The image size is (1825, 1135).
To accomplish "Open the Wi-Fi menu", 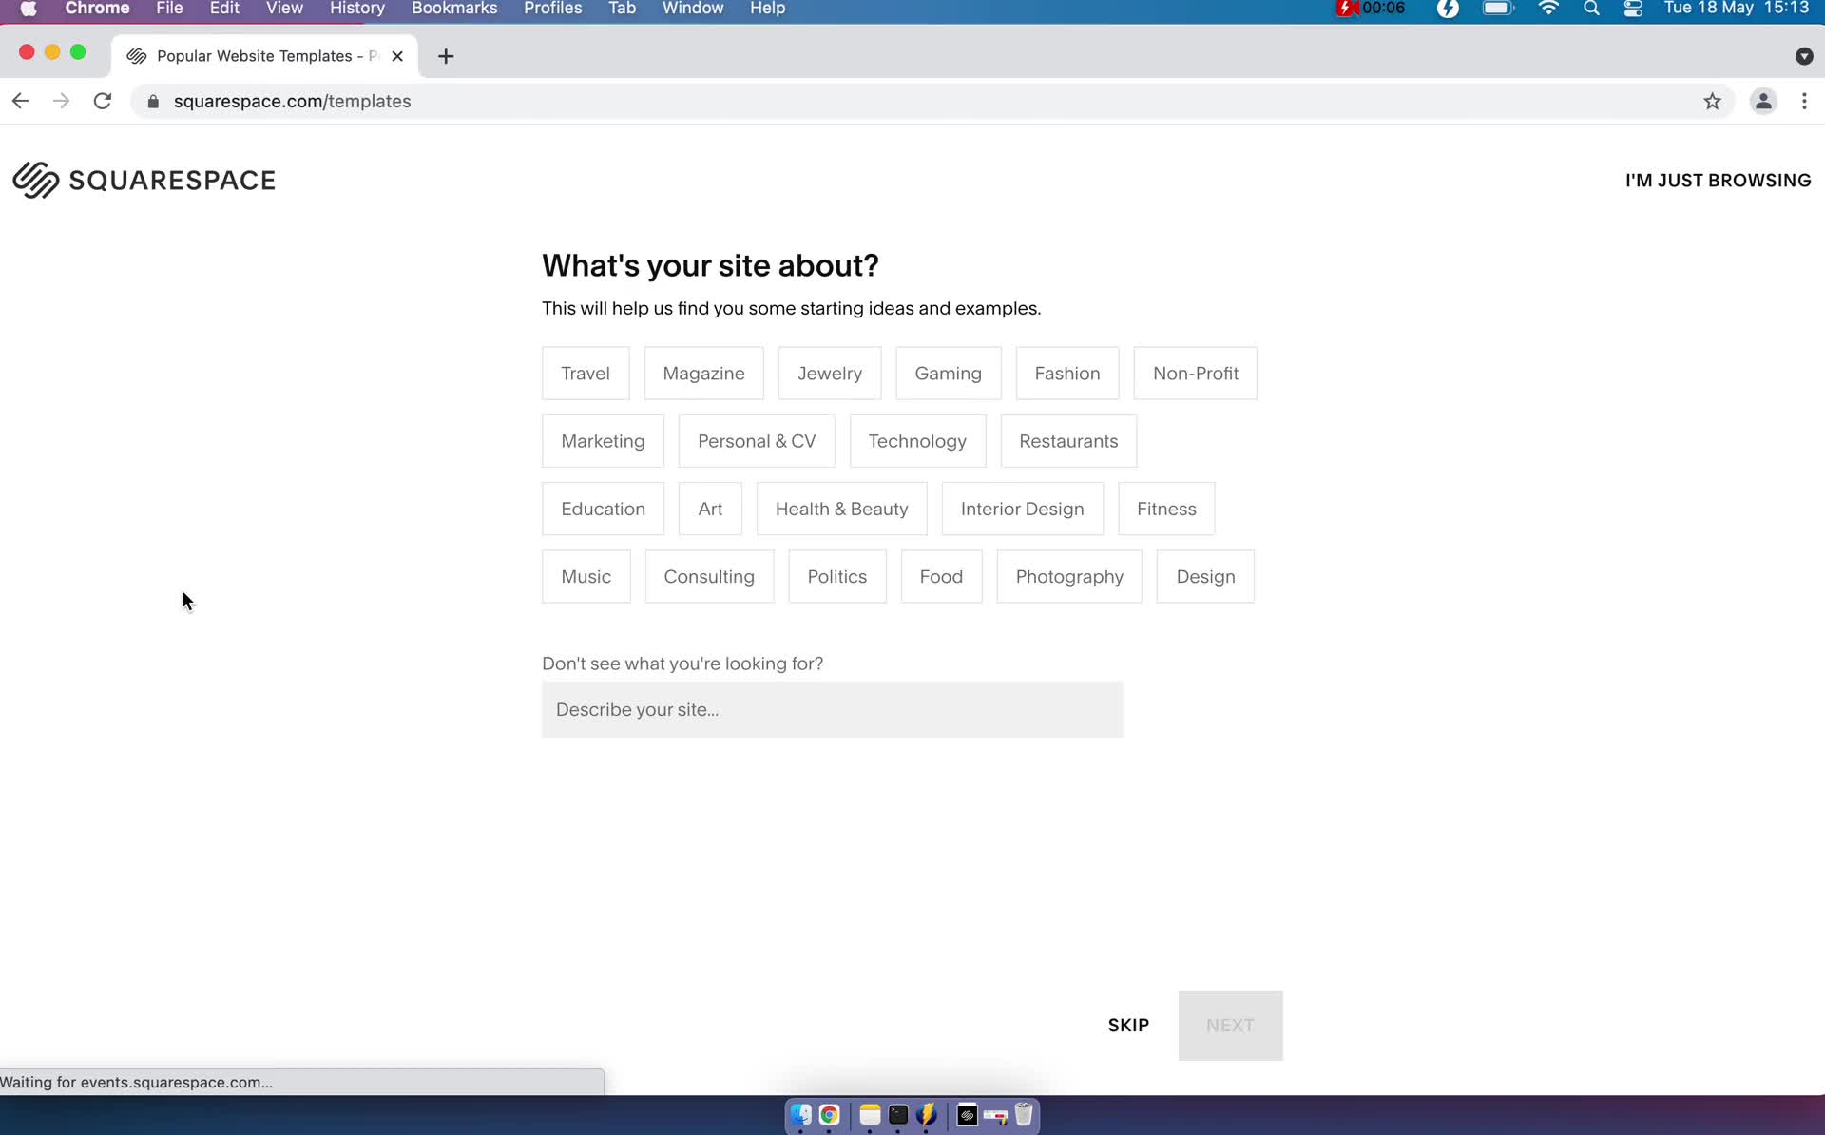I will click(x=1548, y=9).
